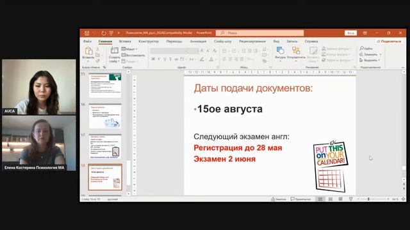The image size is (410, 230).
Task: Click the Clear formatting icon
Action: (215, 50)
